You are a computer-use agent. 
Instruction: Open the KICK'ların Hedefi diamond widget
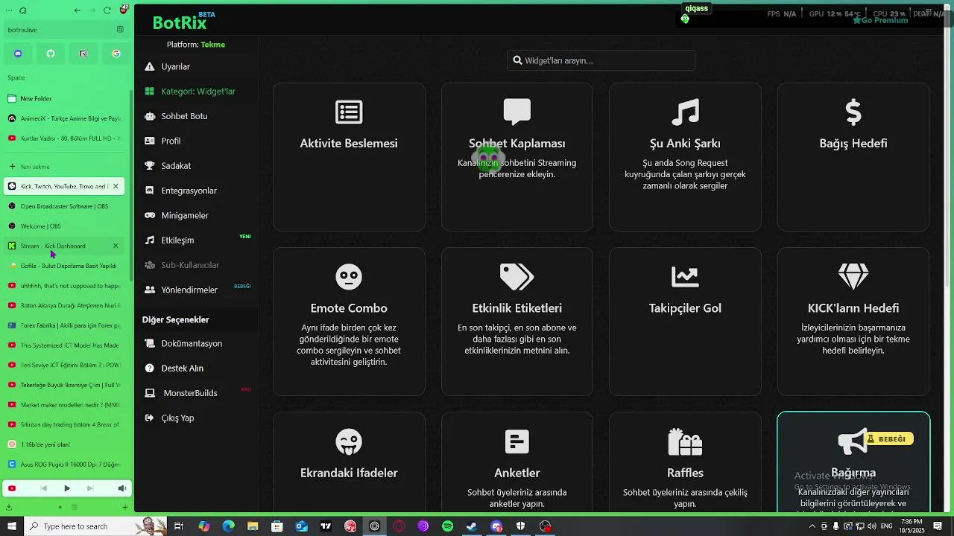tap(853, 322)
